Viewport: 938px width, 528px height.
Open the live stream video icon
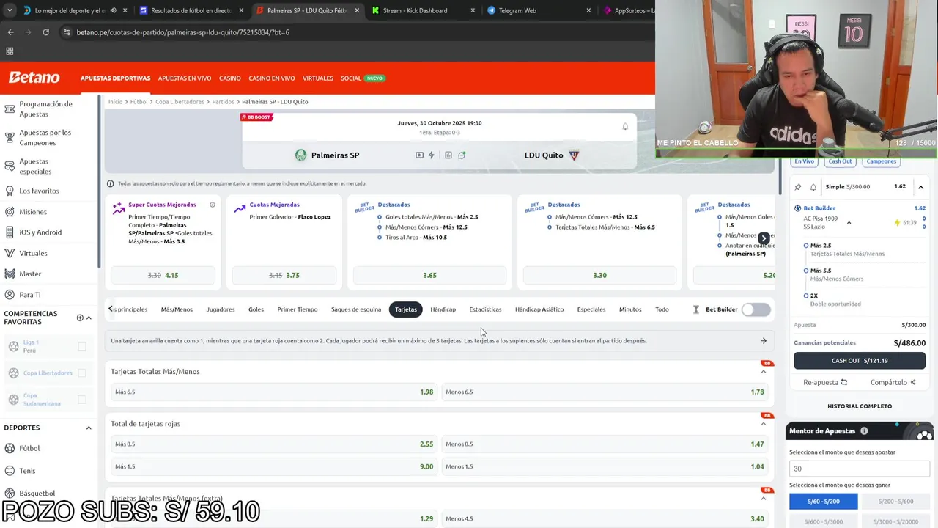[419, 155]
